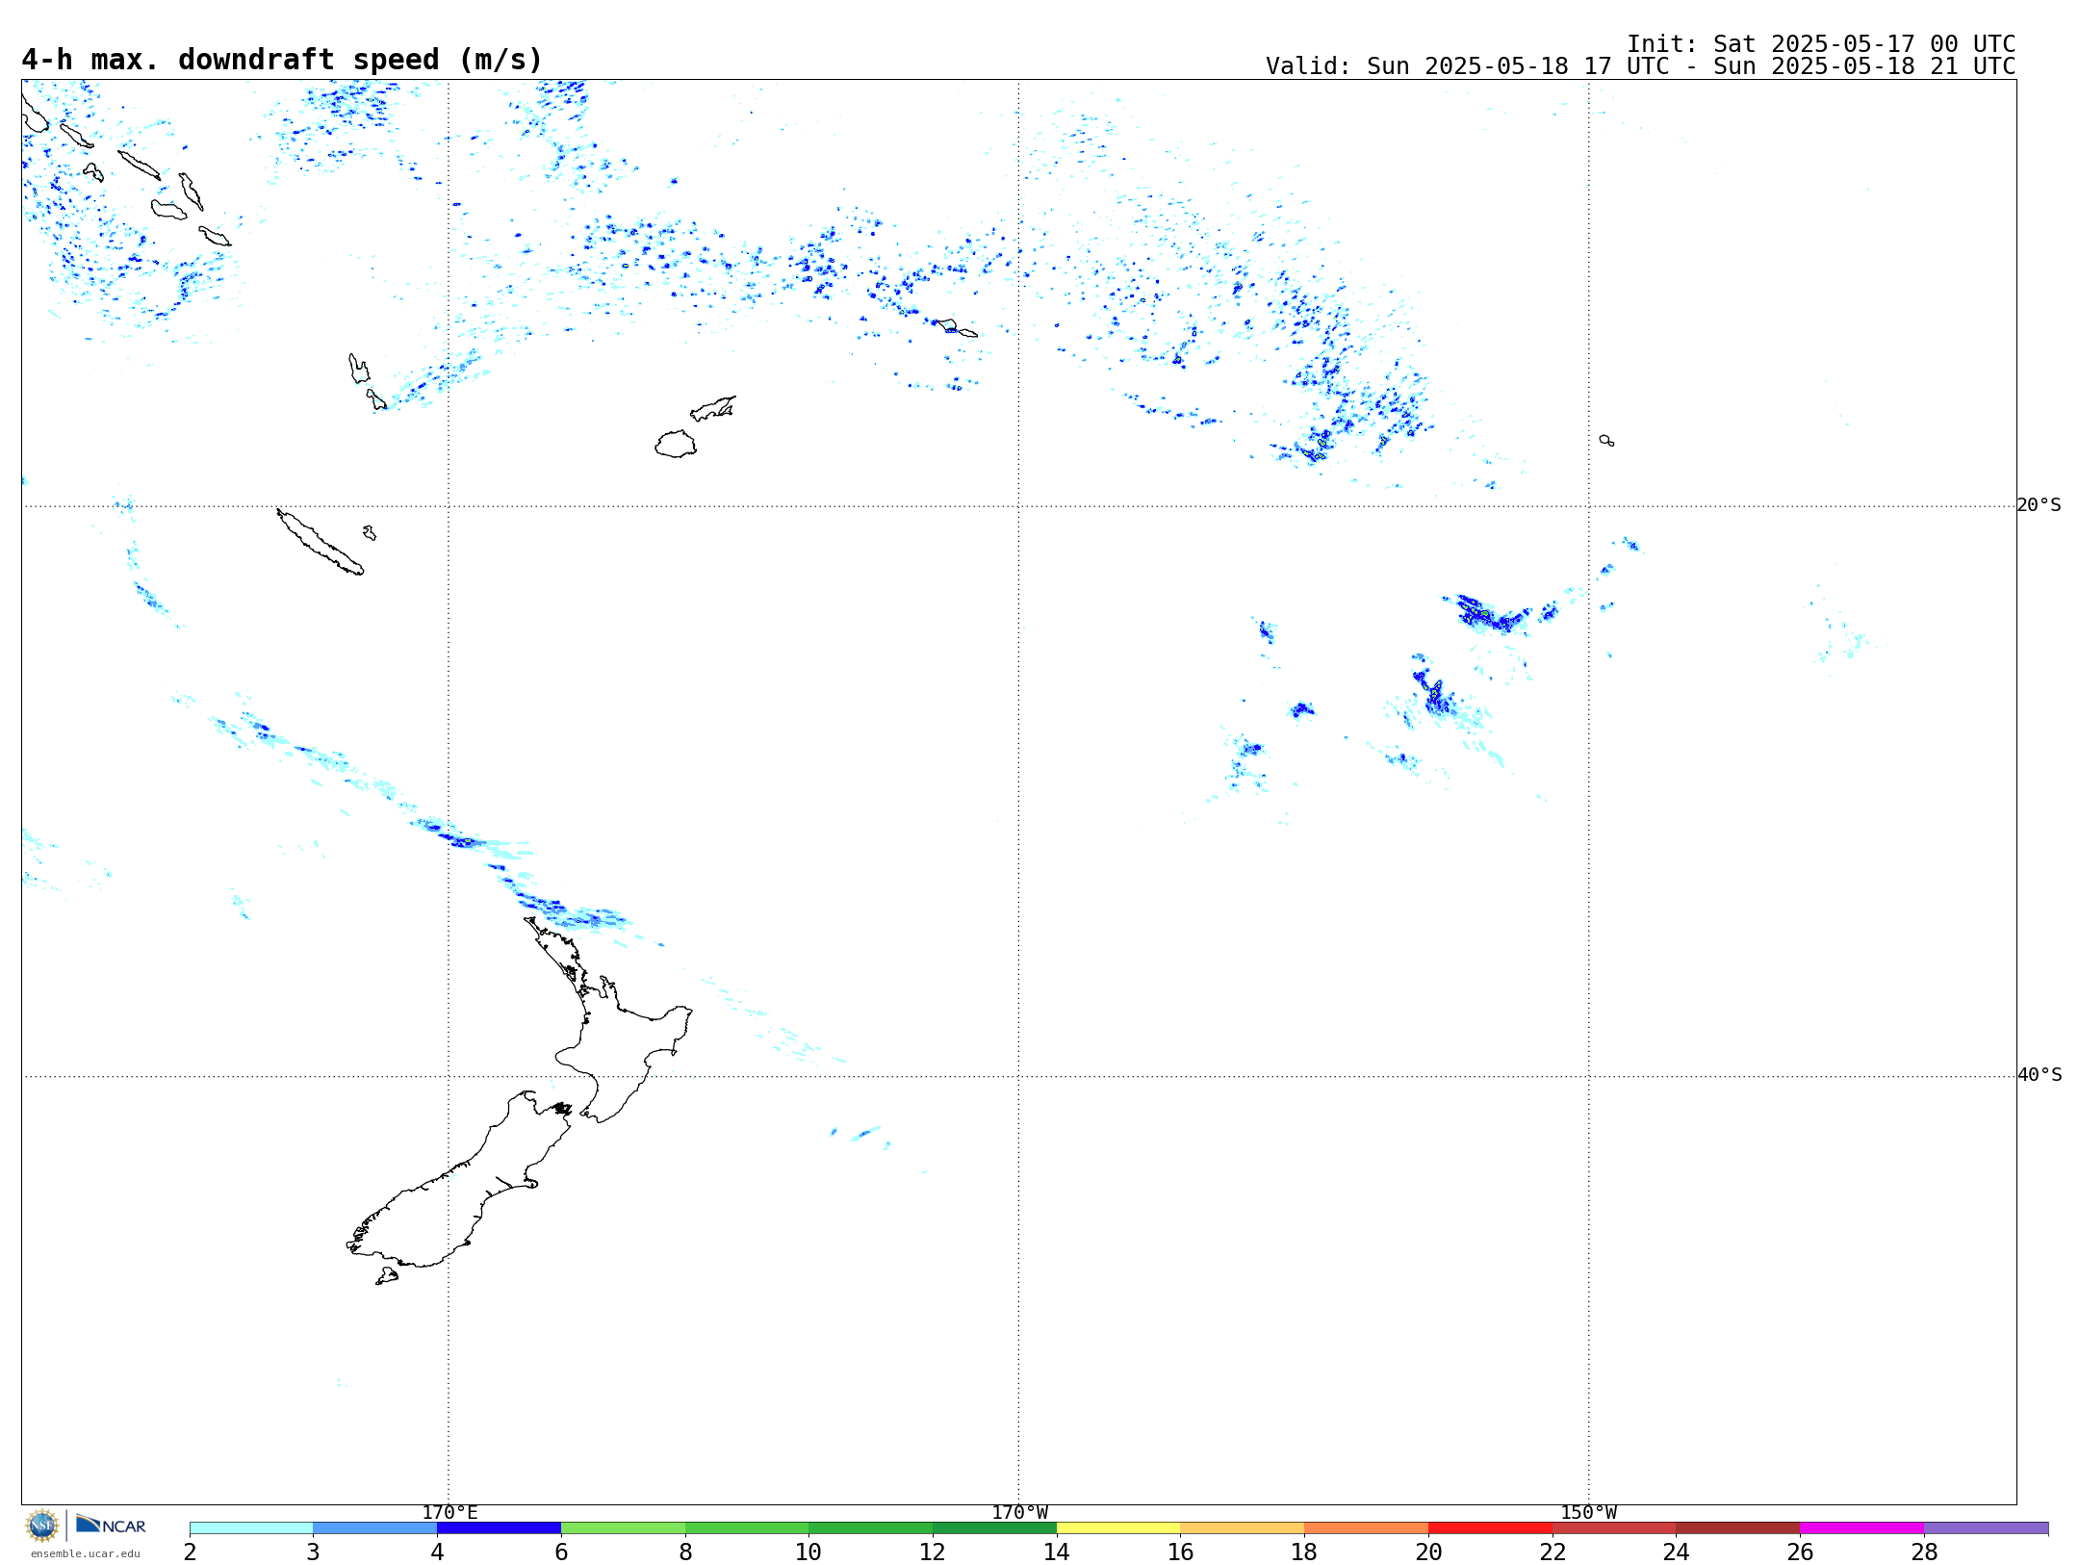Screen dimensions: 2079x1565
Task: Click colorbar tick label 28
Action: [1924, 1552]
